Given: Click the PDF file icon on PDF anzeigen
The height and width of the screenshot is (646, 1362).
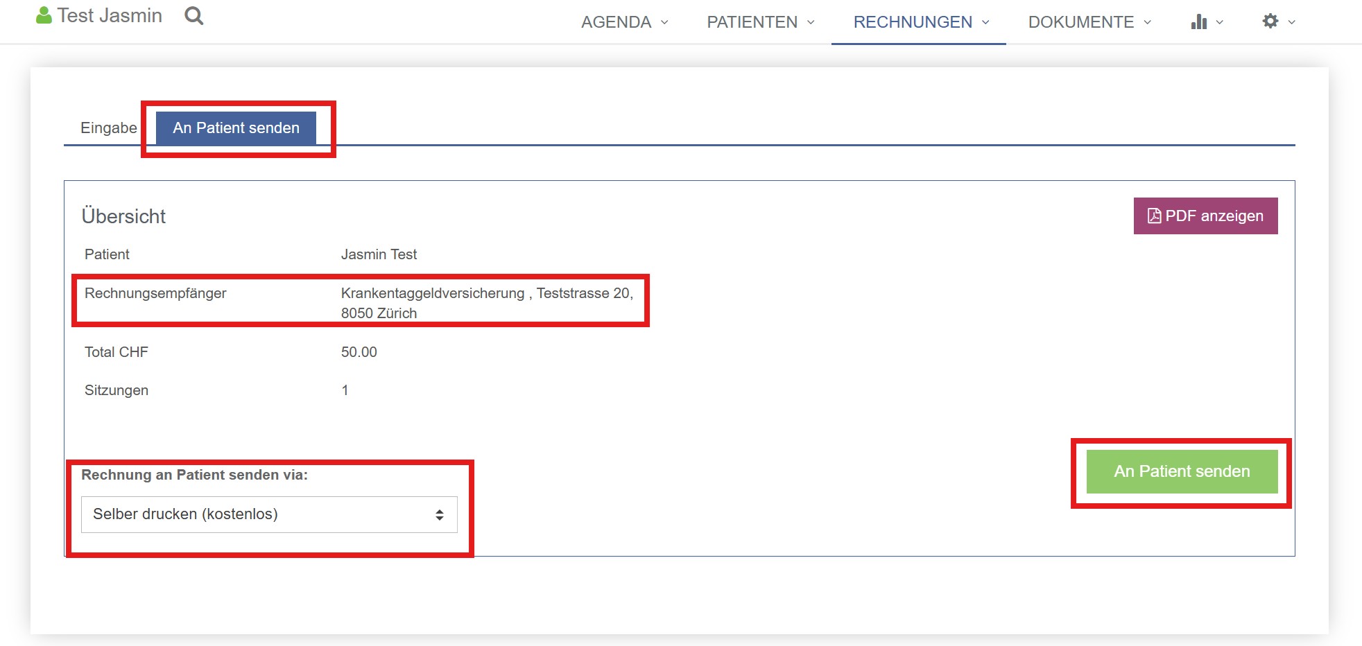Looking at the screenshot, I should (x=1154, y=216).
